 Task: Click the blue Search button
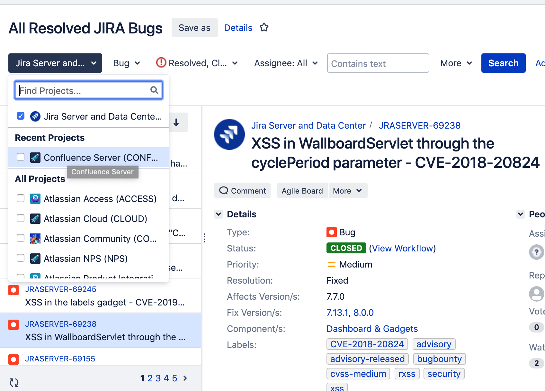pyautogui.click(x=504, y=63)
